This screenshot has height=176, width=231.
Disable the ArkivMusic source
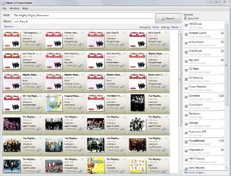[186, 52]
